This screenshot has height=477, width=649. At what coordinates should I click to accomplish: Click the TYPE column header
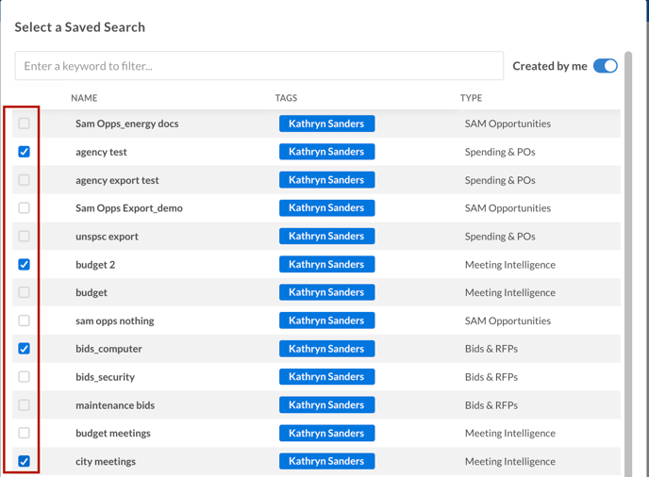click(x=471, y=98)
